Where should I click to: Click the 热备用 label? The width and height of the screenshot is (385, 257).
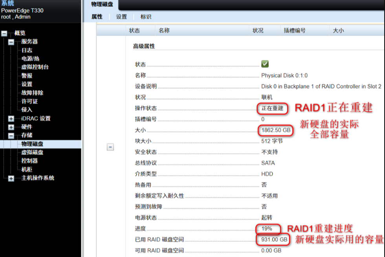pyautogui.click(x=143, y=185)
